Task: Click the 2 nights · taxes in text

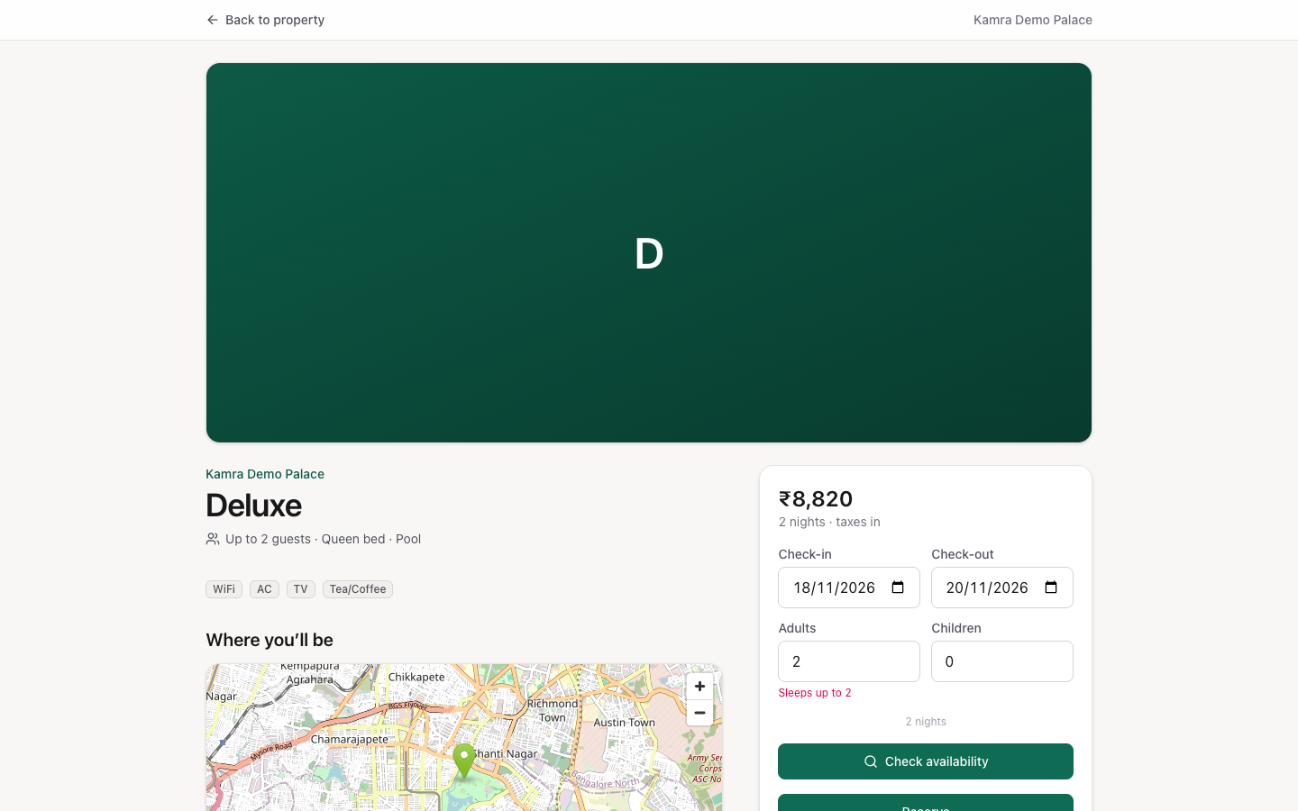Action: tap(829, 522)
